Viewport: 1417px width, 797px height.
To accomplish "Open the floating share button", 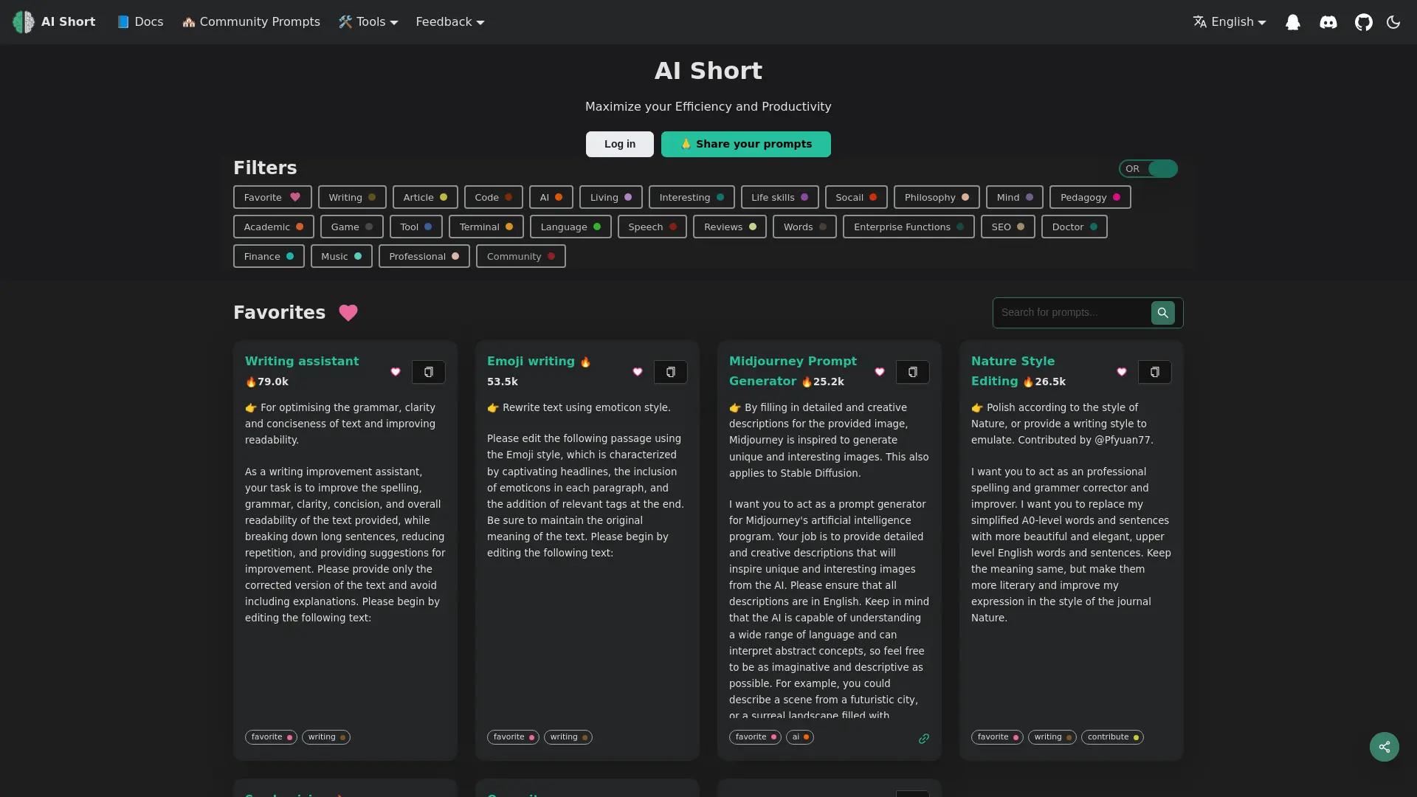I will pyautogui.click(x=1384, y=747).
